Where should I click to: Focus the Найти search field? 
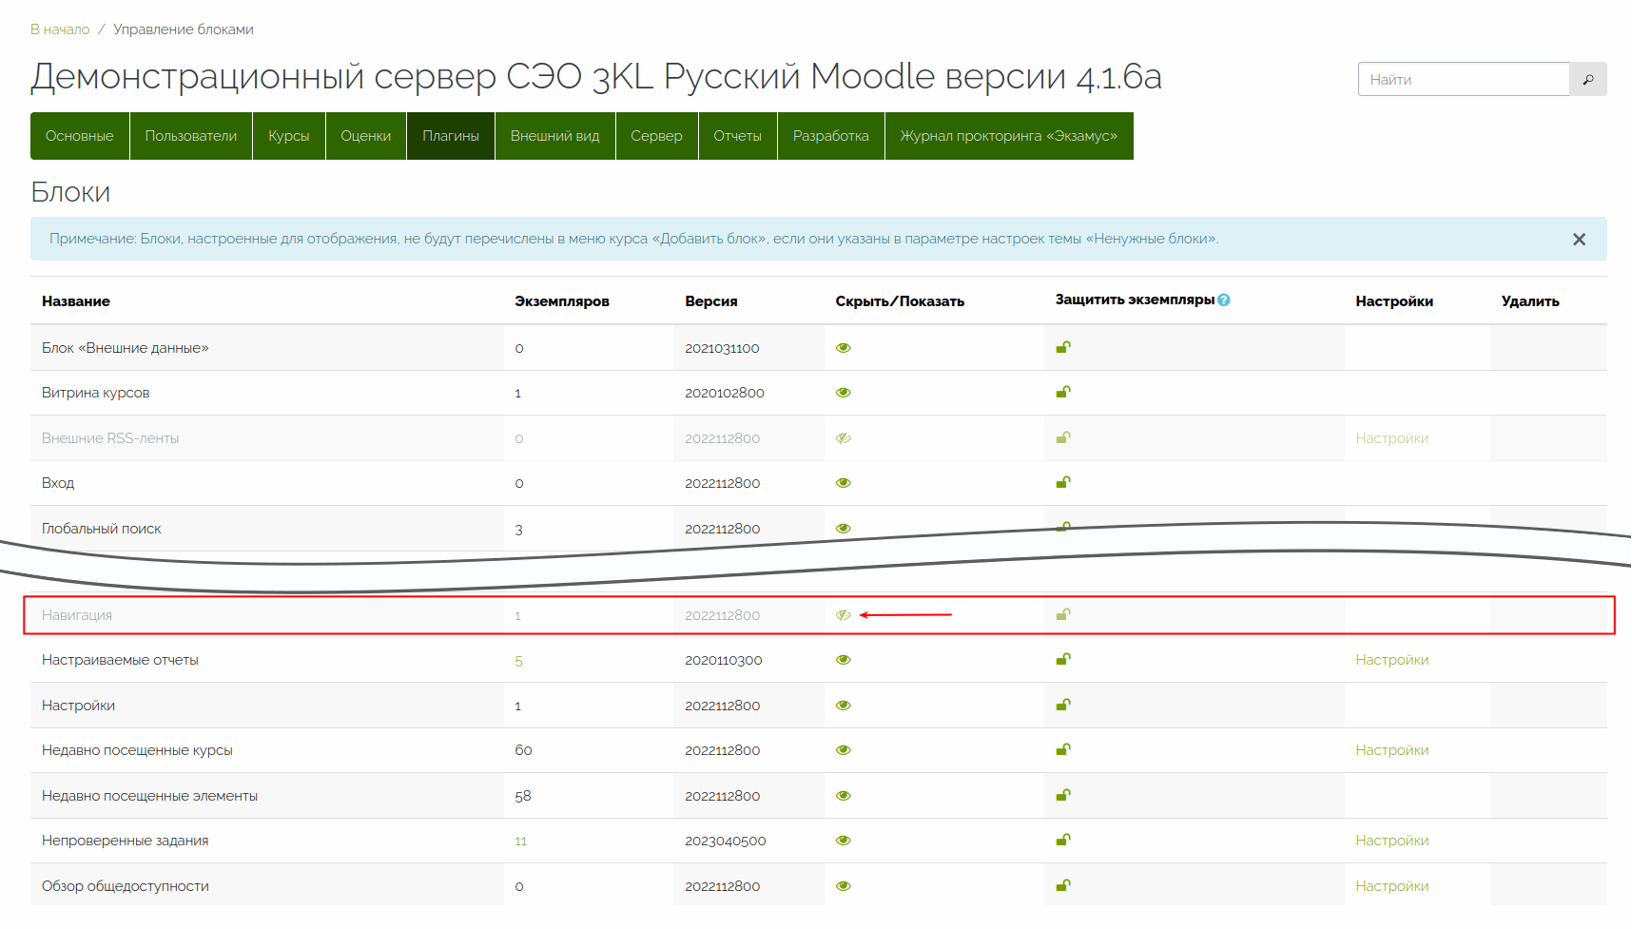pos(1464,79)
